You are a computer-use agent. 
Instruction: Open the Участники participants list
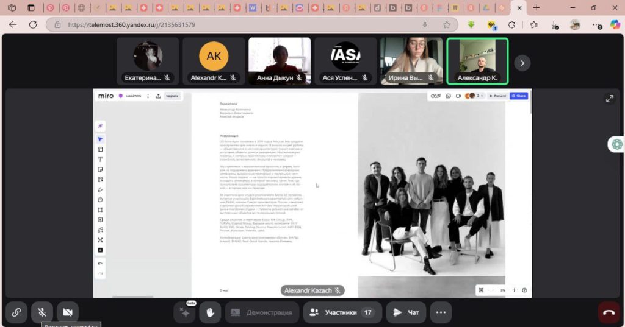pos(342,312)
